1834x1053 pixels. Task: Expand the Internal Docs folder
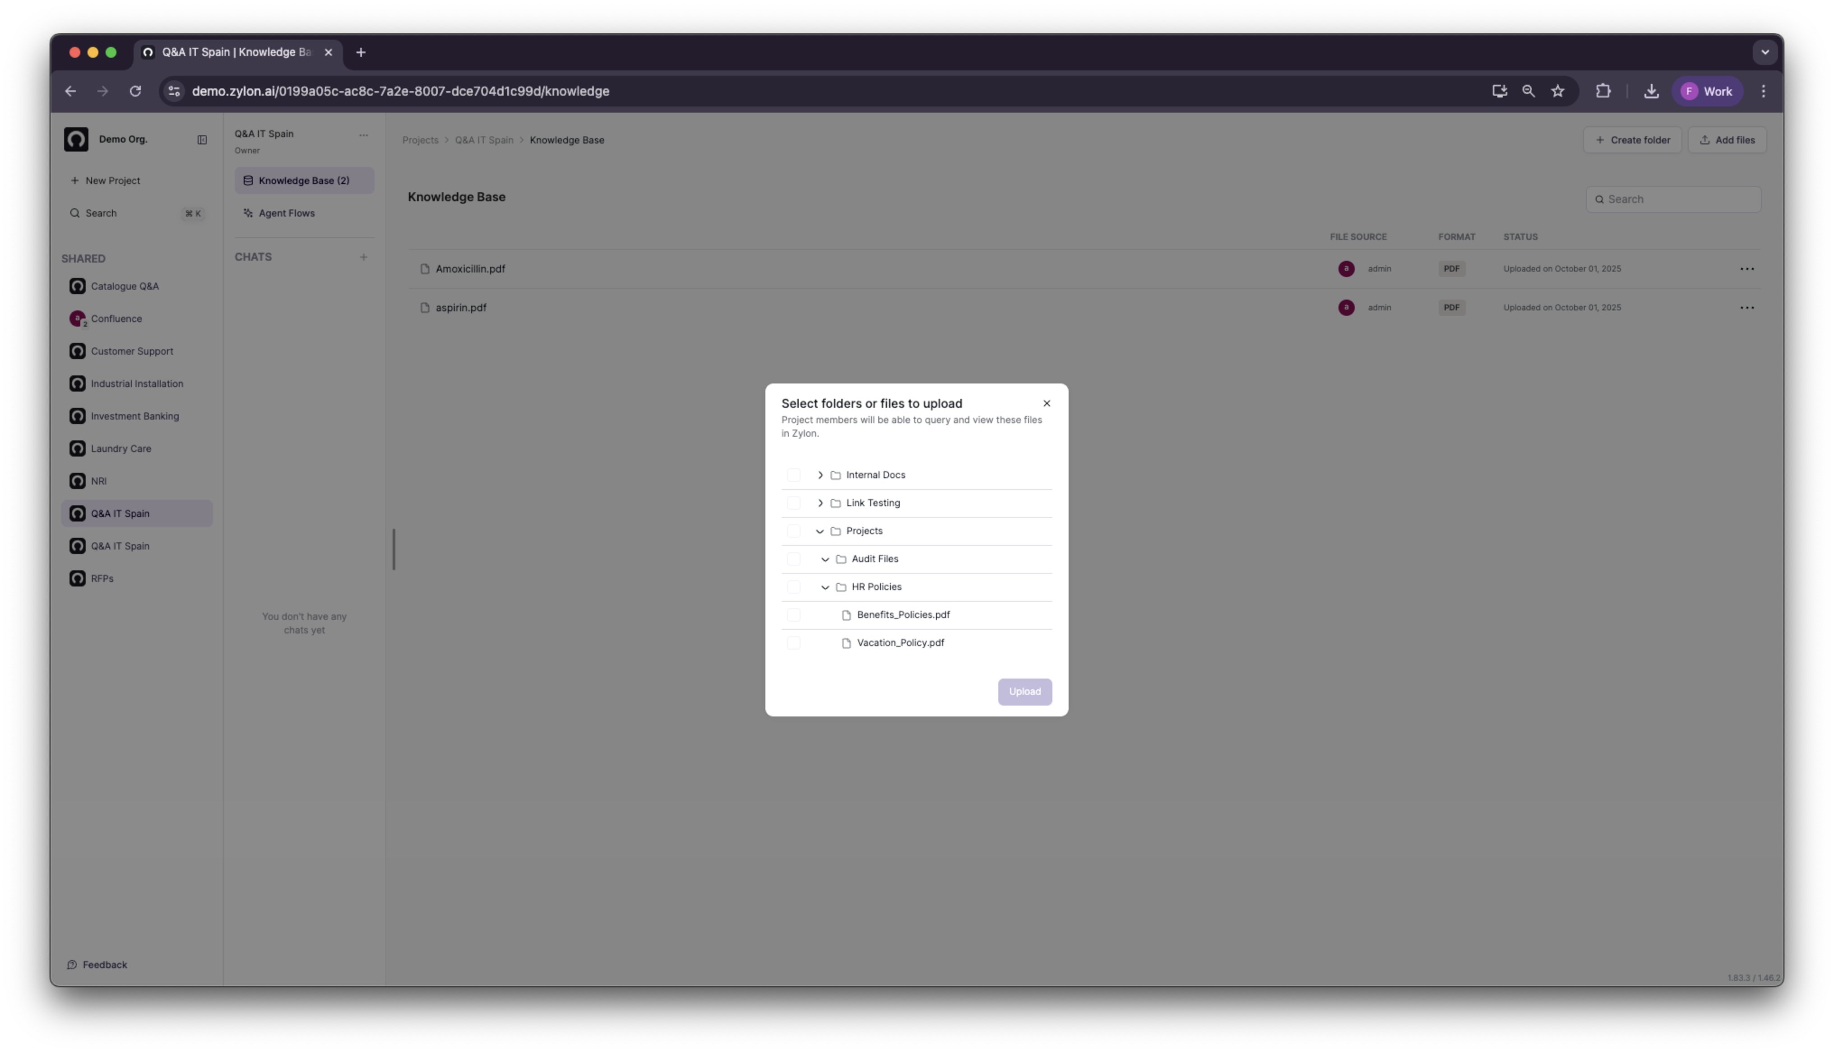pyautogui.click(x=820, y=475)
